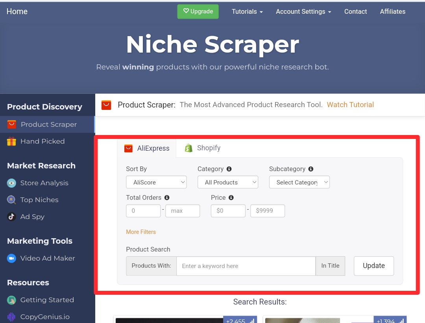Viewport: 425px width, 323px height.
Task: Click the Top Niches magnifier icon
Action: [11, 200]
